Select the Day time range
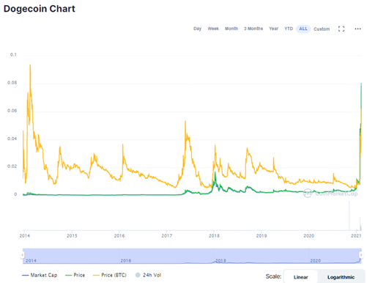Viewport: 367px width, 283px height. 197,29
